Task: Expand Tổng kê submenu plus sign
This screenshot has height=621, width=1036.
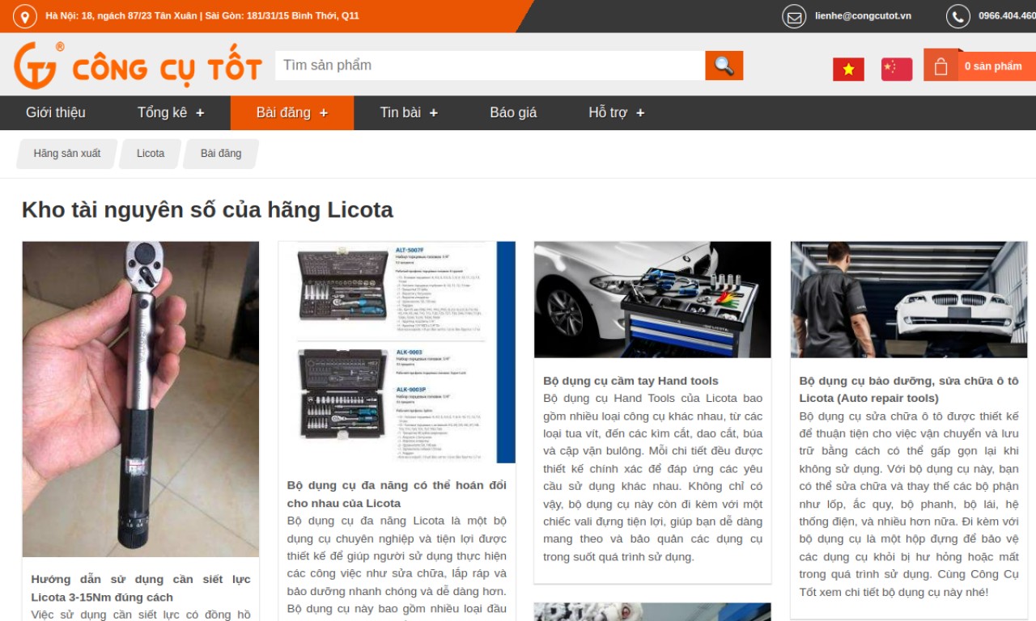Action: point(200,113)
